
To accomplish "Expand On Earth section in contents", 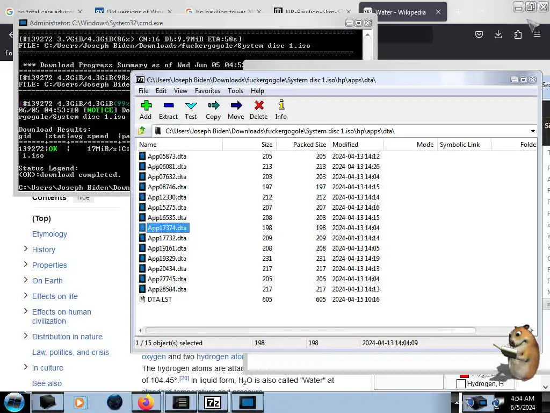I will tap(25, 280).
